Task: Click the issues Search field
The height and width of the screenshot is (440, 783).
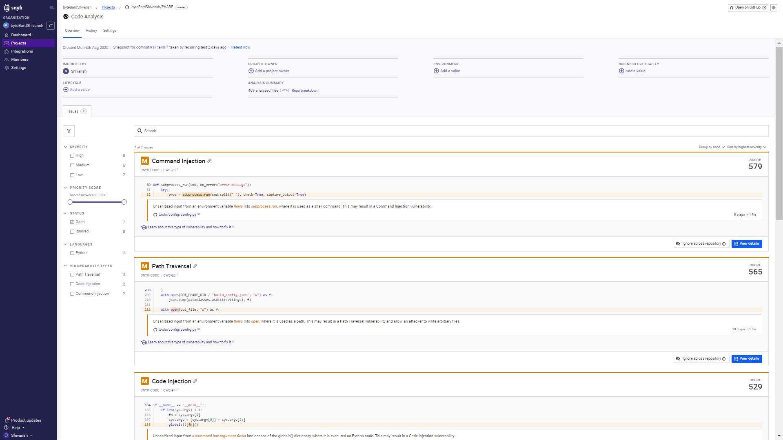Action: pos(451,131)
